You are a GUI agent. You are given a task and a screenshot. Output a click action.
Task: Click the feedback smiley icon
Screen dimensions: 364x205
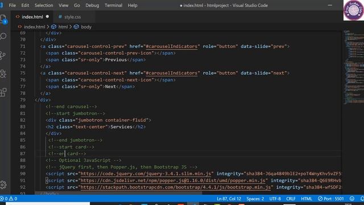click(352, 199)
